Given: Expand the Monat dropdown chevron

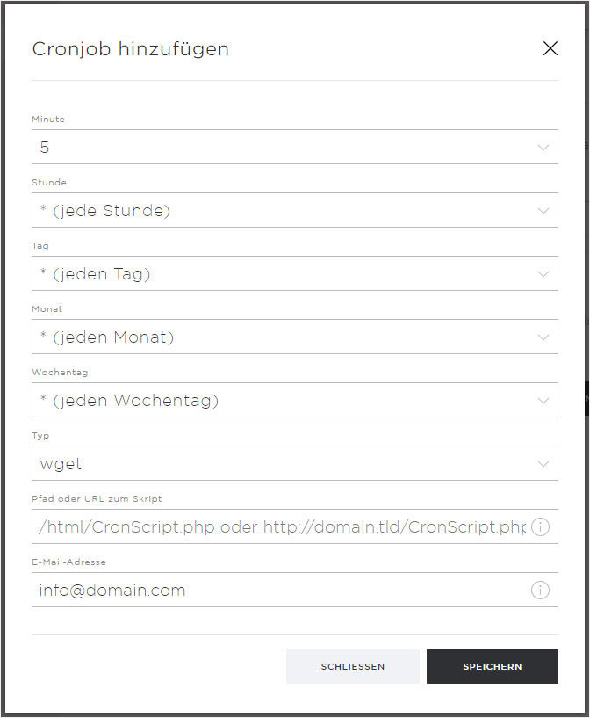Looking at the screenshot, I should [x=543, y=337].
